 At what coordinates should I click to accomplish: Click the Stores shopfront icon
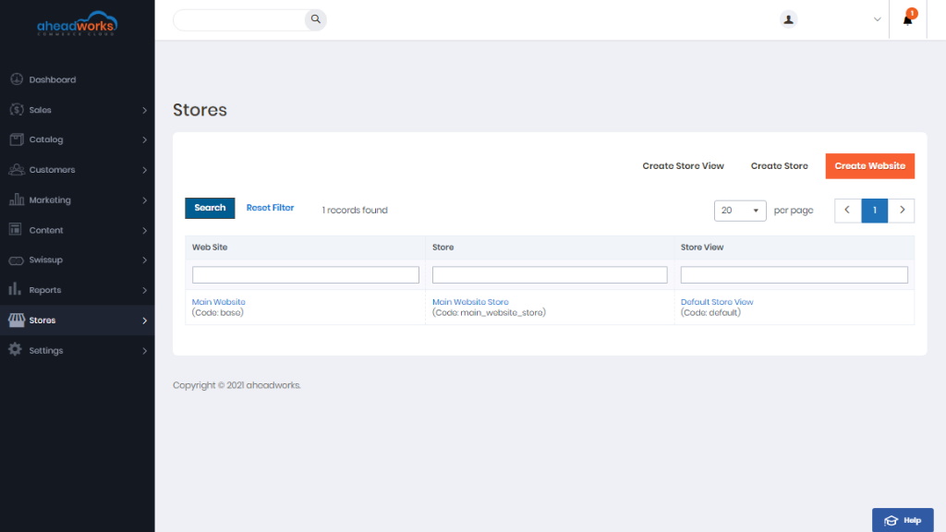pyautogui.click(x=17, y=320)
